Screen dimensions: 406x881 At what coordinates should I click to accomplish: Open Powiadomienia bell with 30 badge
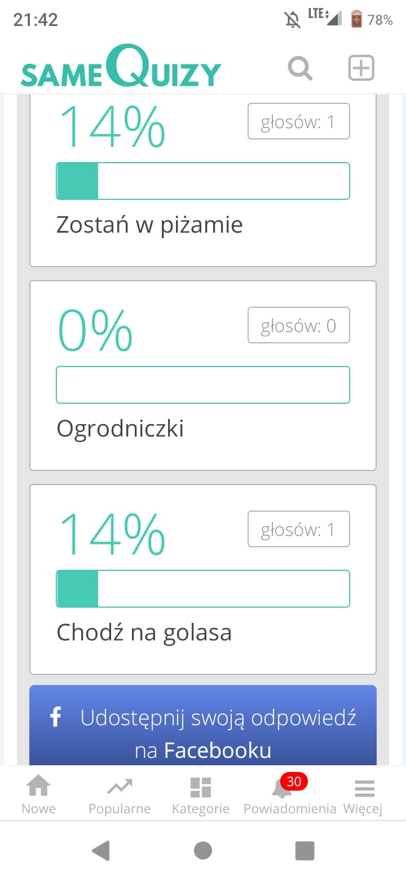pos(289,794)
